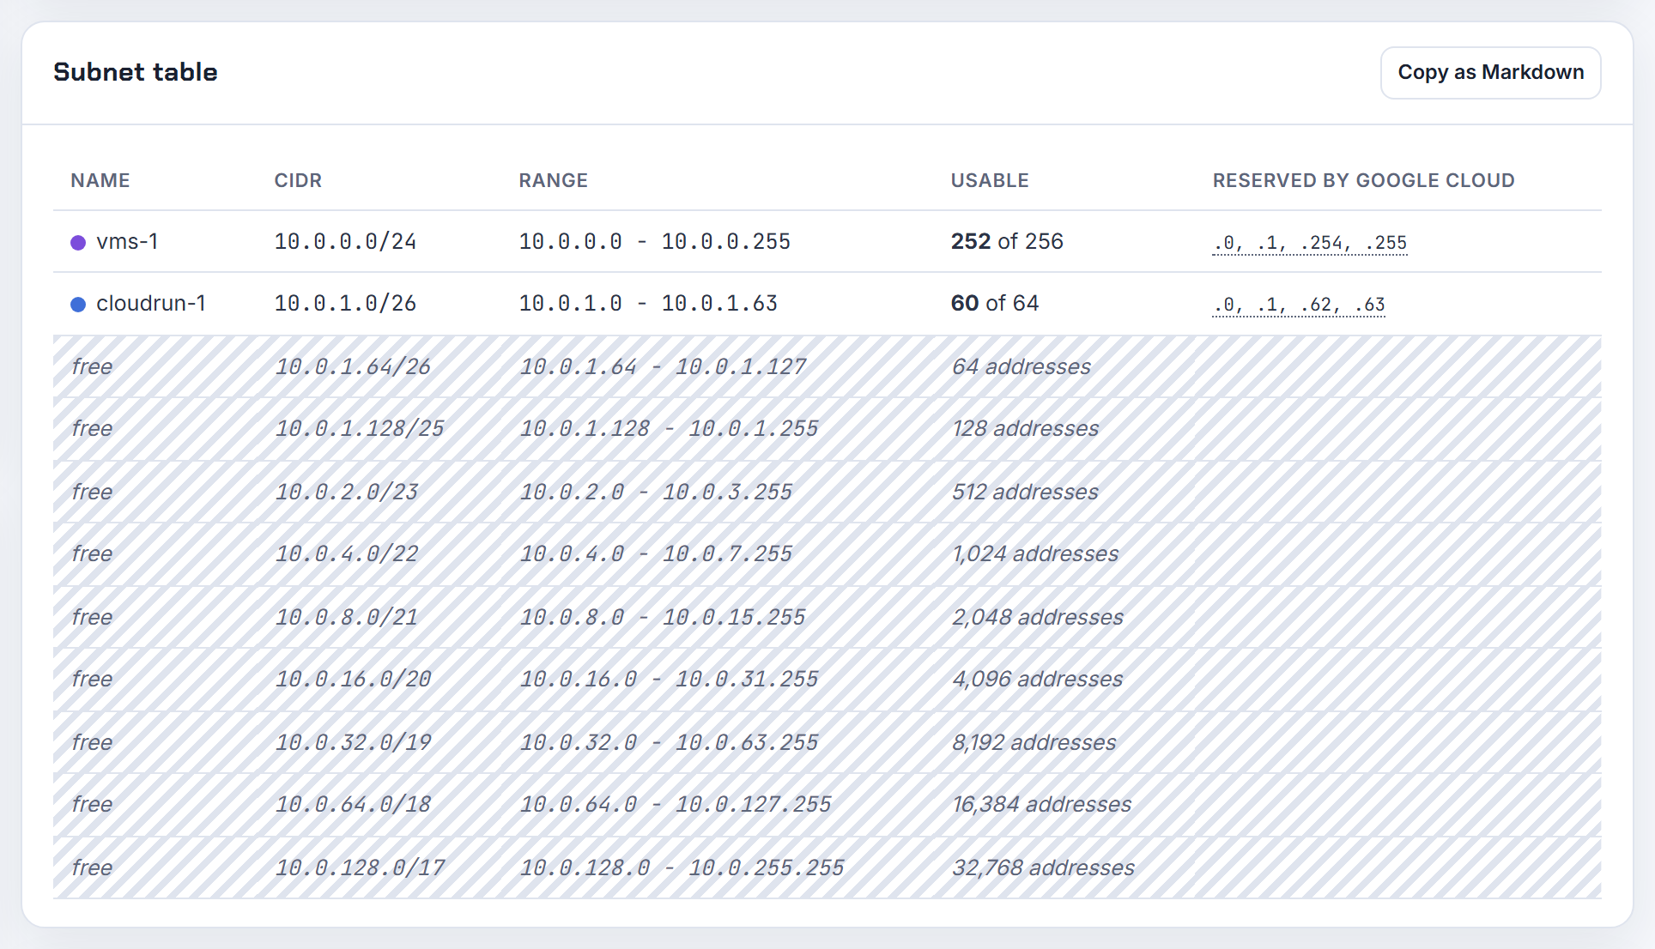
Task: Click the USABLE column header
Action: coord(989,180)
